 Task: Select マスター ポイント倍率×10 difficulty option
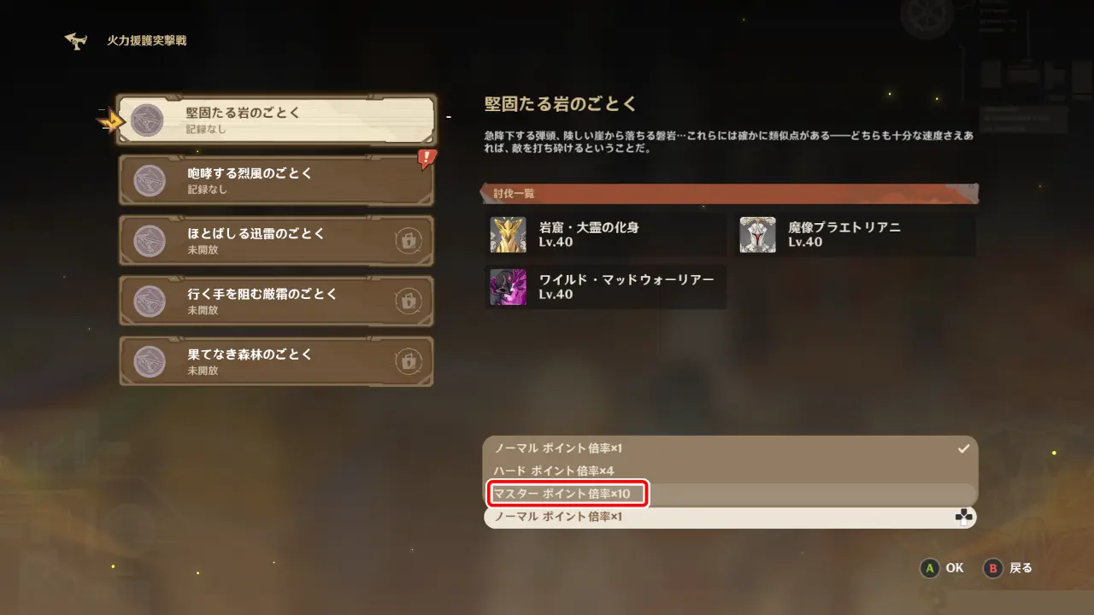[731, 494]
